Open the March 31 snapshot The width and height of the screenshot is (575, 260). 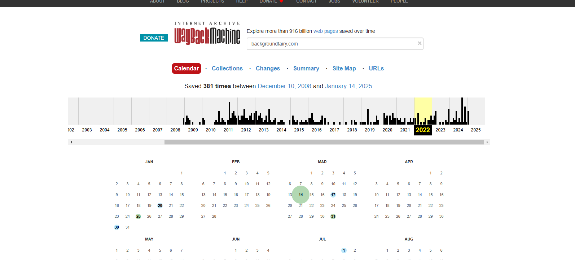point(333,216)
